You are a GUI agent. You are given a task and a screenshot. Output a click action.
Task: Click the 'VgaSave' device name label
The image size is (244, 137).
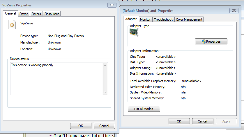tap(26, 23)
